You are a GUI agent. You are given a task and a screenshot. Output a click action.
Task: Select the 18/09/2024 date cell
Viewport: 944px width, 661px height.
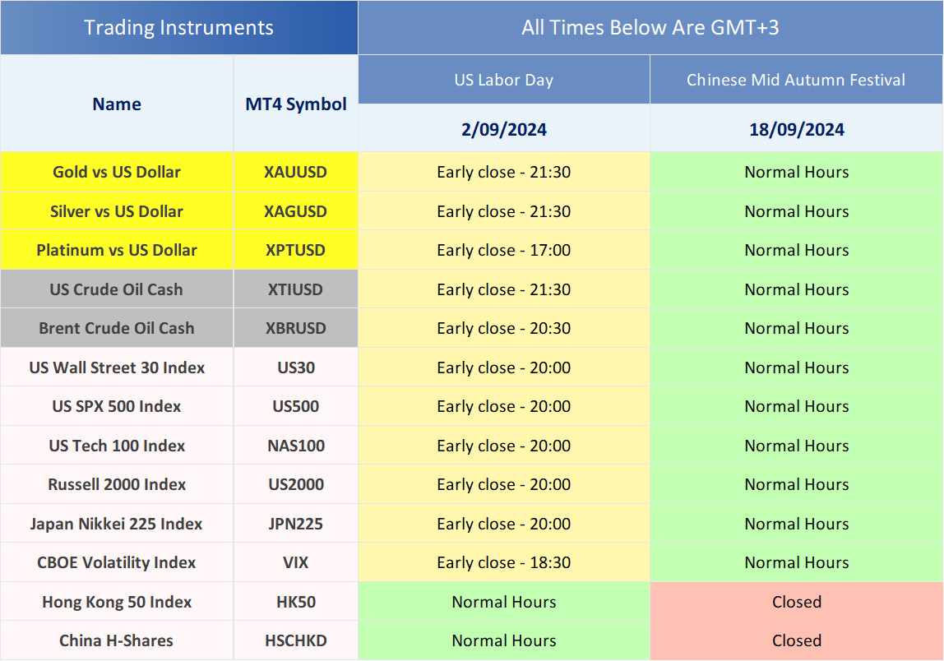point(796,129)
